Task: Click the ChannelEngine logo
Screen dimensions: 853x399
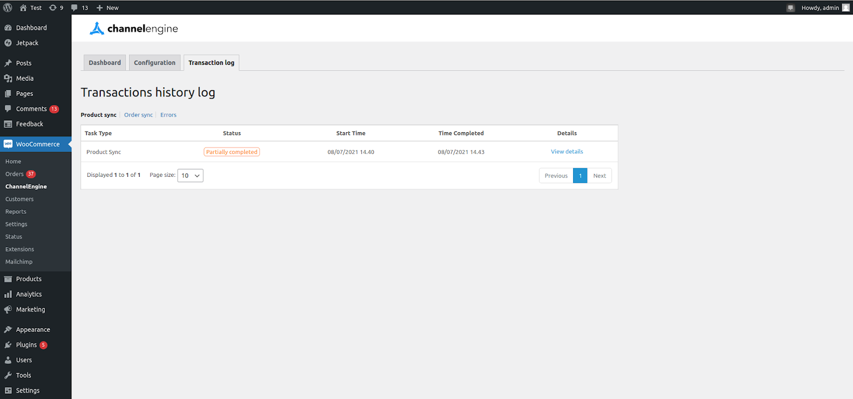Action: [x=134, y=29]
